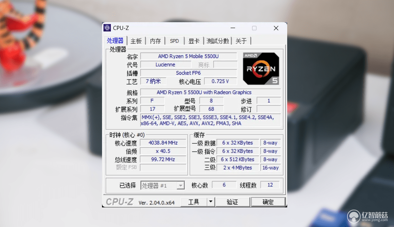Click the 16-way associativity value
The width and height of the screenshot is (394, 227).
pyautogui.click(x=270, y=167)
